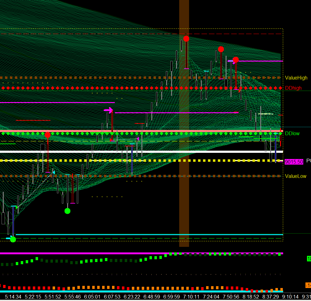The height and width of the screenshot is (301, 311).
Task: Click the 7:50:56 time axis label
Action: click(x=231, y=297)
